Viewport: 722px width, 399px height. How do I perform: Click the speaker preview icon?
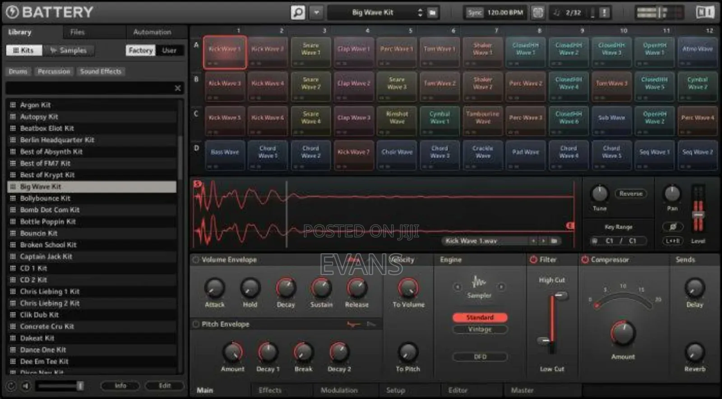point(26,386)
